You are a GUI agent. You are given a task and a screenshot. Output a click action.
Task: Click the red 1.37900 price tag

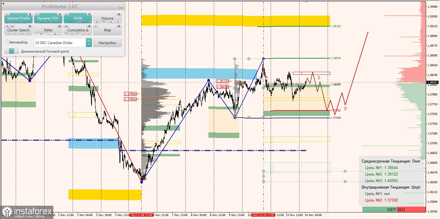tap(130, 94)
